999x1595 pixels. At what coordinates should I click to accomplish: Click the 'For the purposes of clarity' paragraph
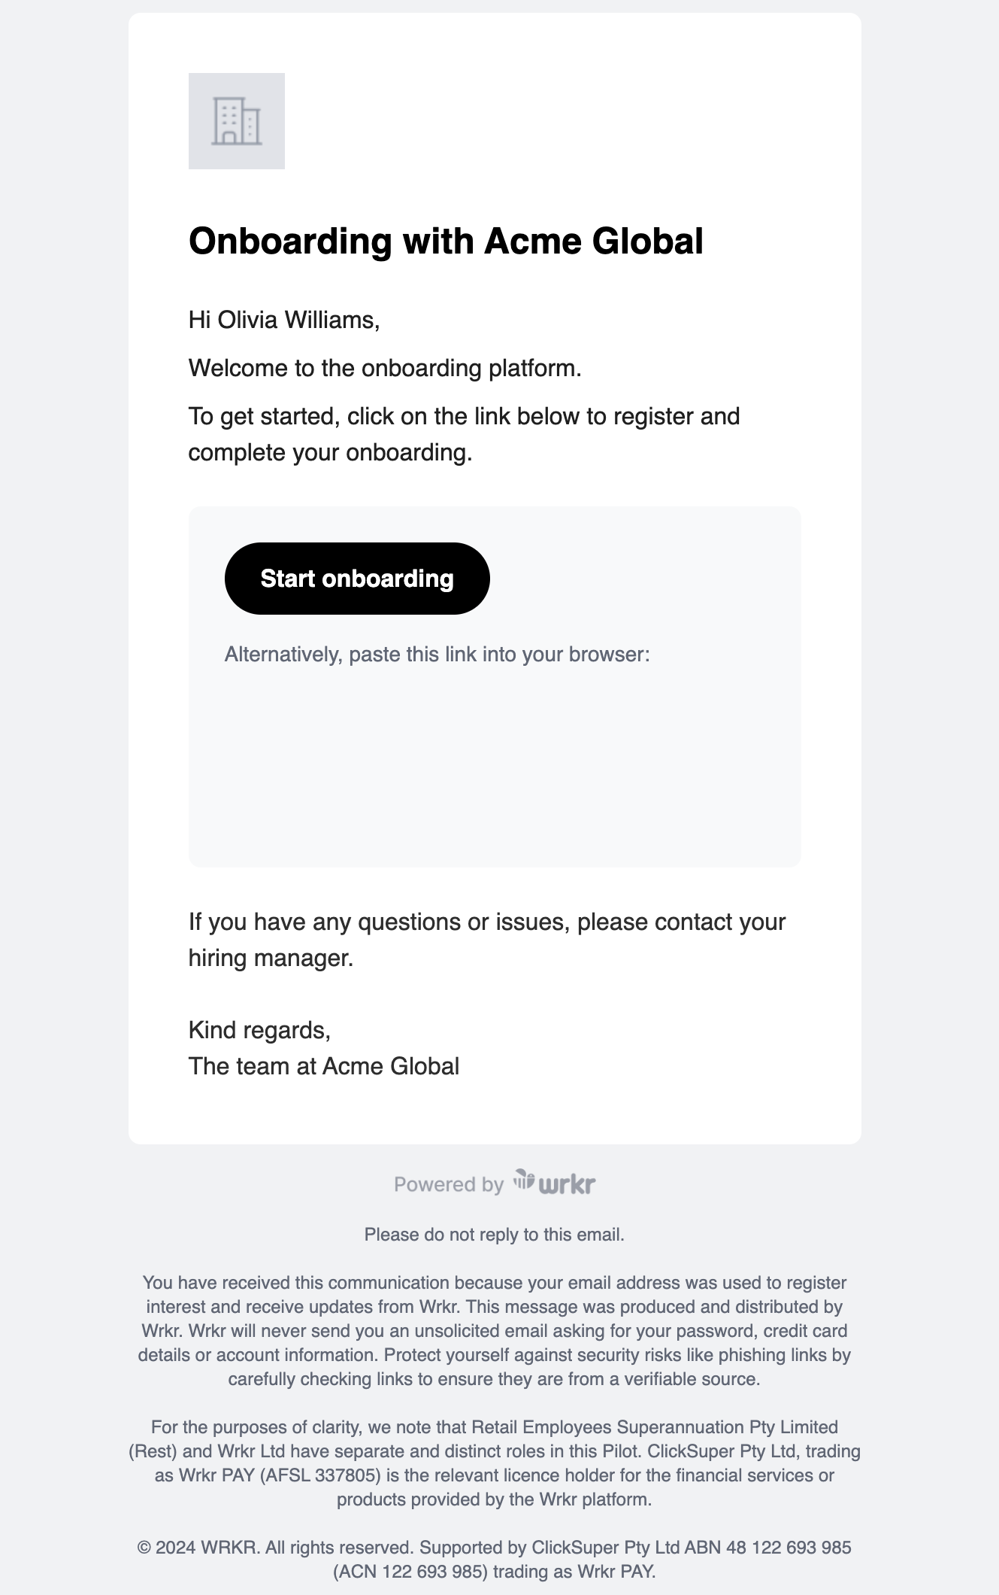[495, 1463]
